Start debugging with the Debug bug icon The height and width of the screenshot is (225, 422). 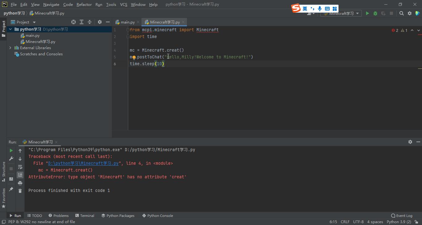[x=375, y=13]
